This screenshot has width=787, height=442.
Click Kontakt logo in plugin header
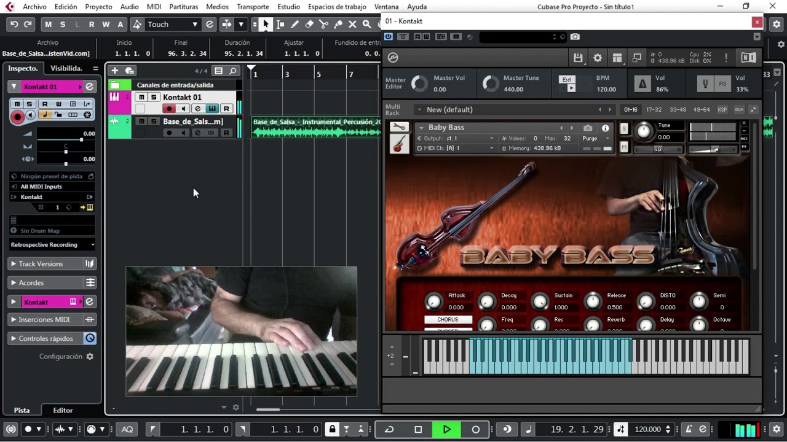[393, 58]
